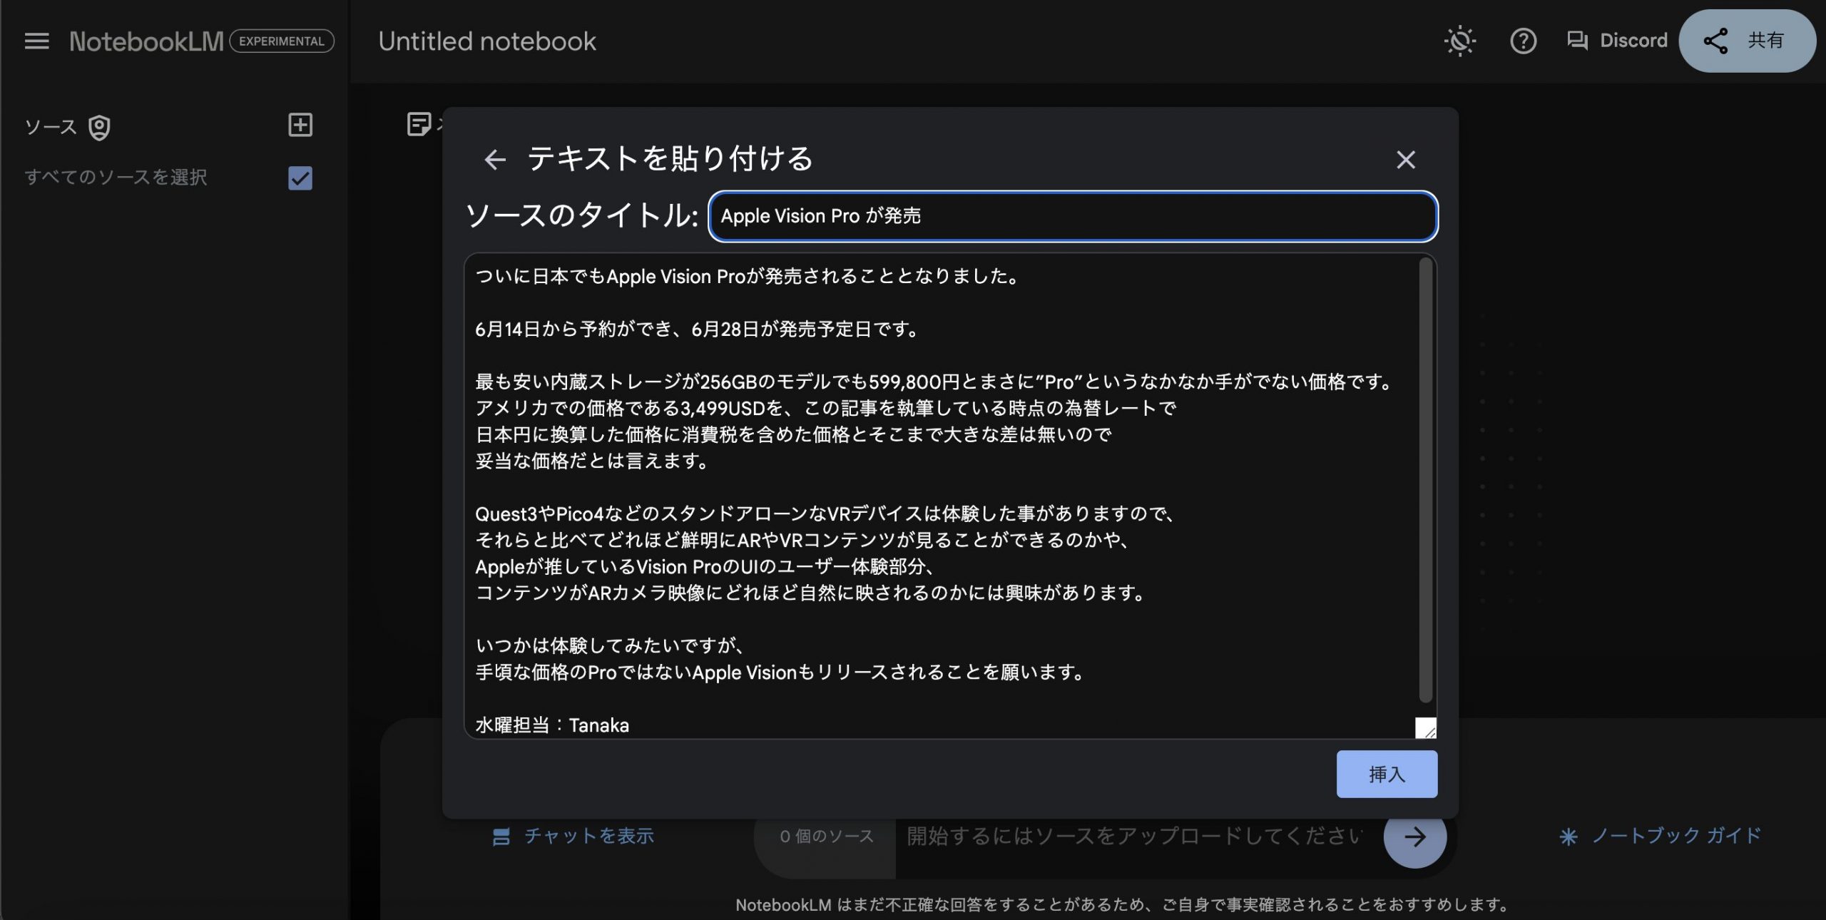Image resolution: width=1826 pixels, height=920 pixels.
Task: Click チャットを表示 to show chat
Action: (573, 836)
